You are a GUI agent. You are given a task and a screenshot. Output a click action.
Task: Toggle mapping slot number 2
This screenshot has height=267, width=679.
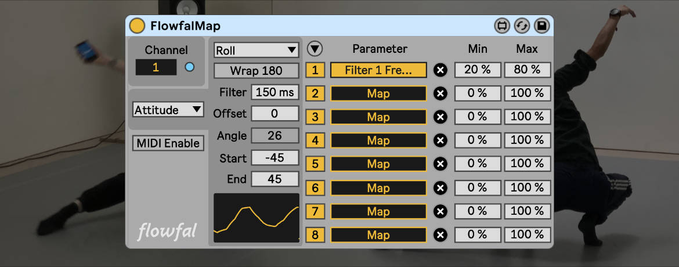tap(315, 93)
